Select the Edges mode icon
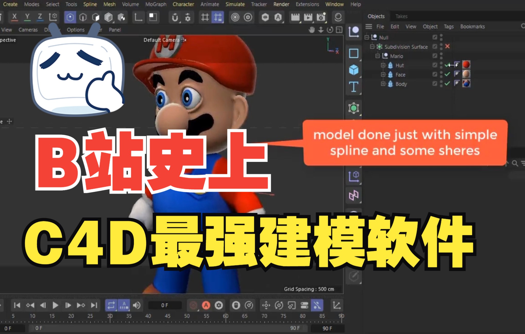 click(x=83, y=17)
